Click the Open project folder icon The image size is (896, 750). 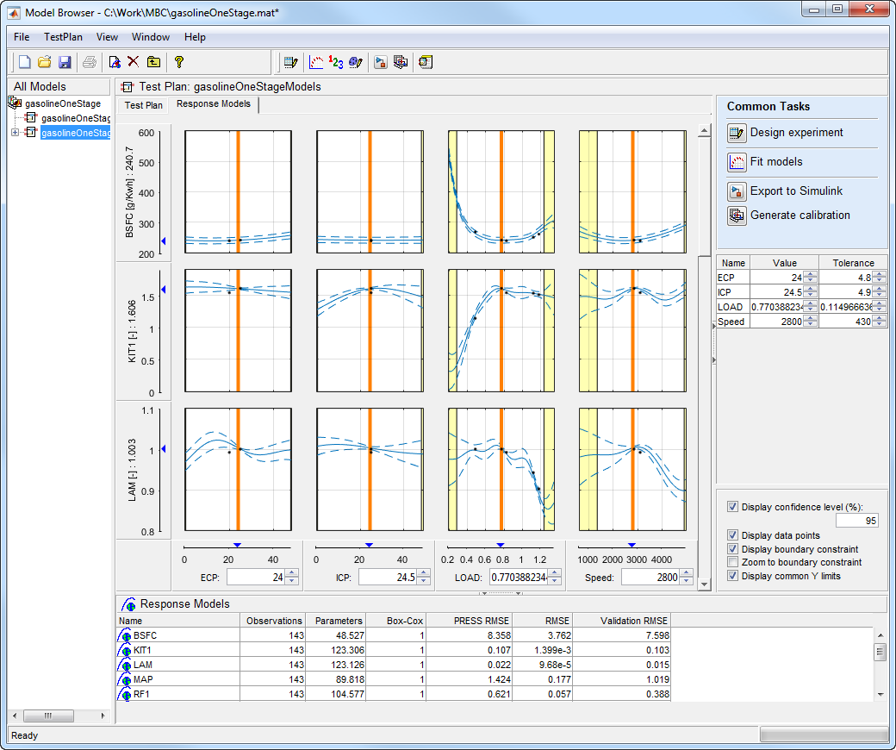[45, 62]
